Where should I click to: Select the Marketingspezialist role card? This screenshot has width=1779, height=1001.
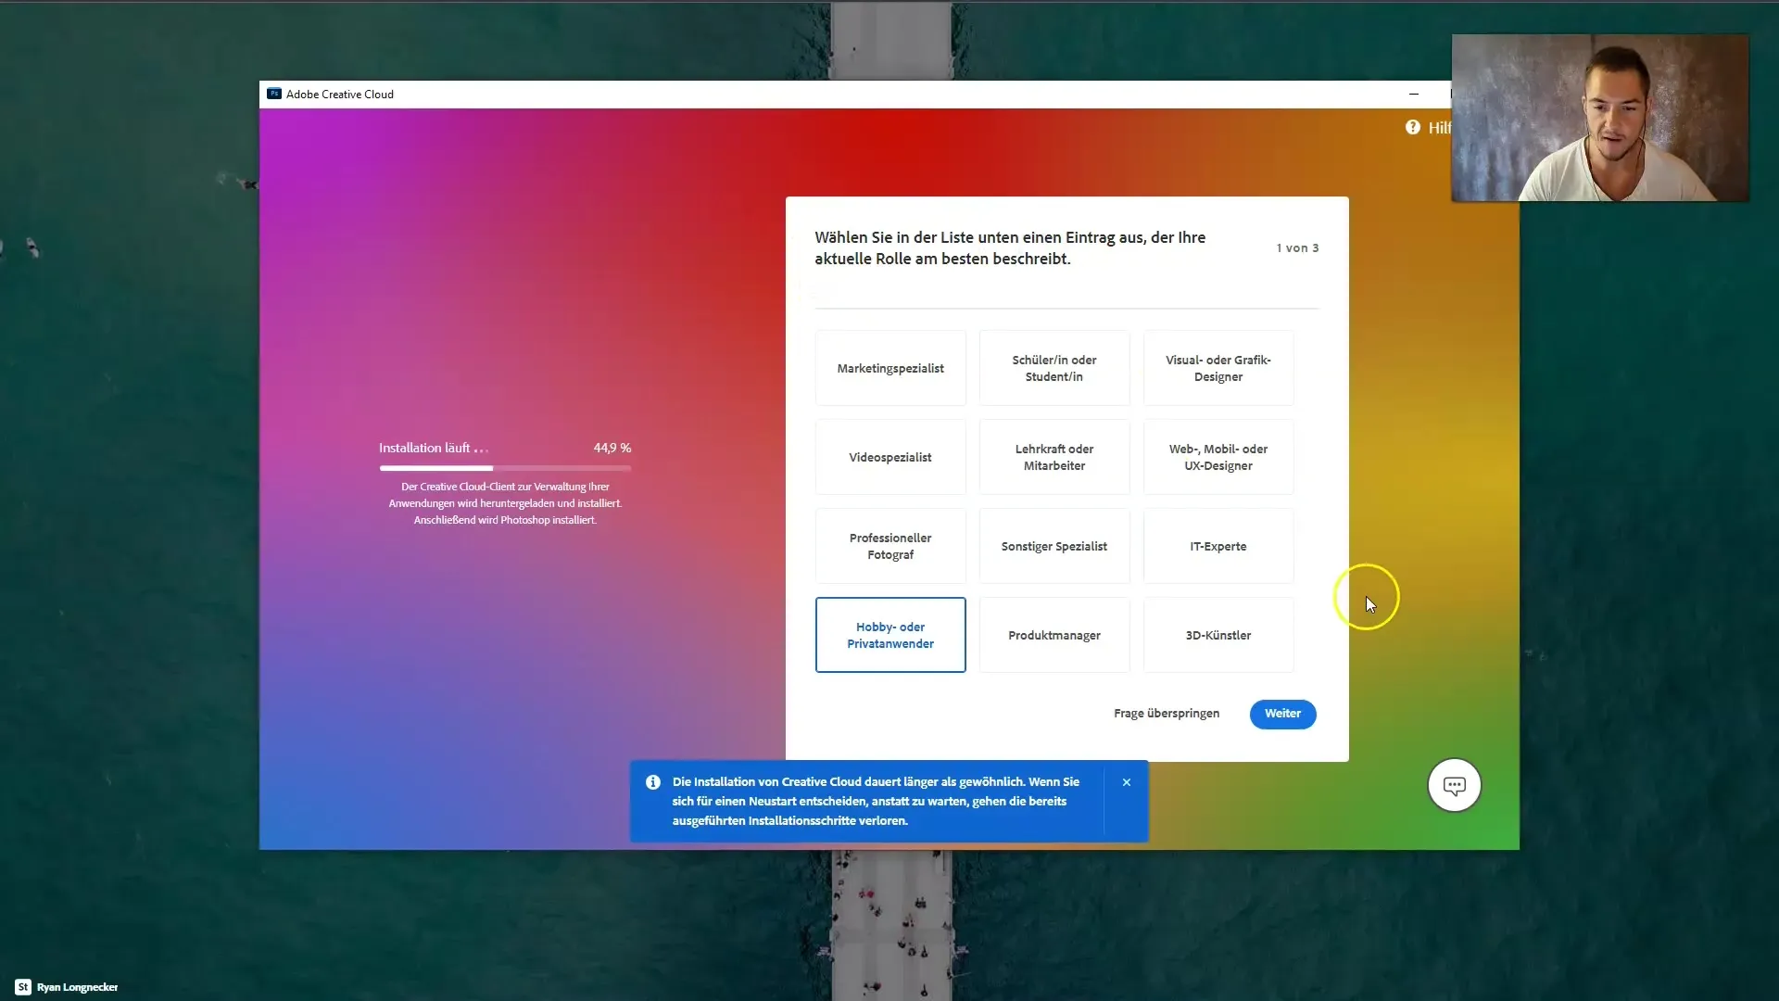coord(890,368)
